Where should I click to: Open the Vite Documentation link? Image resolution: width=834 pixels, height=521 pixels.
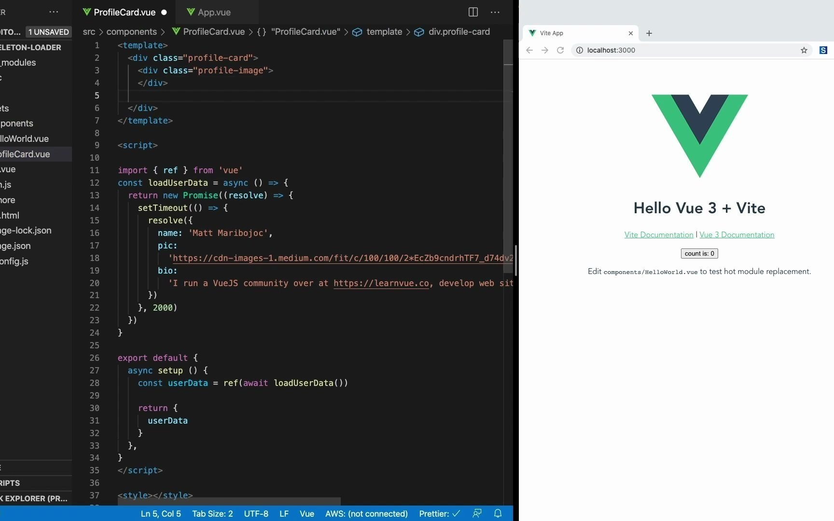click(659, 235)
